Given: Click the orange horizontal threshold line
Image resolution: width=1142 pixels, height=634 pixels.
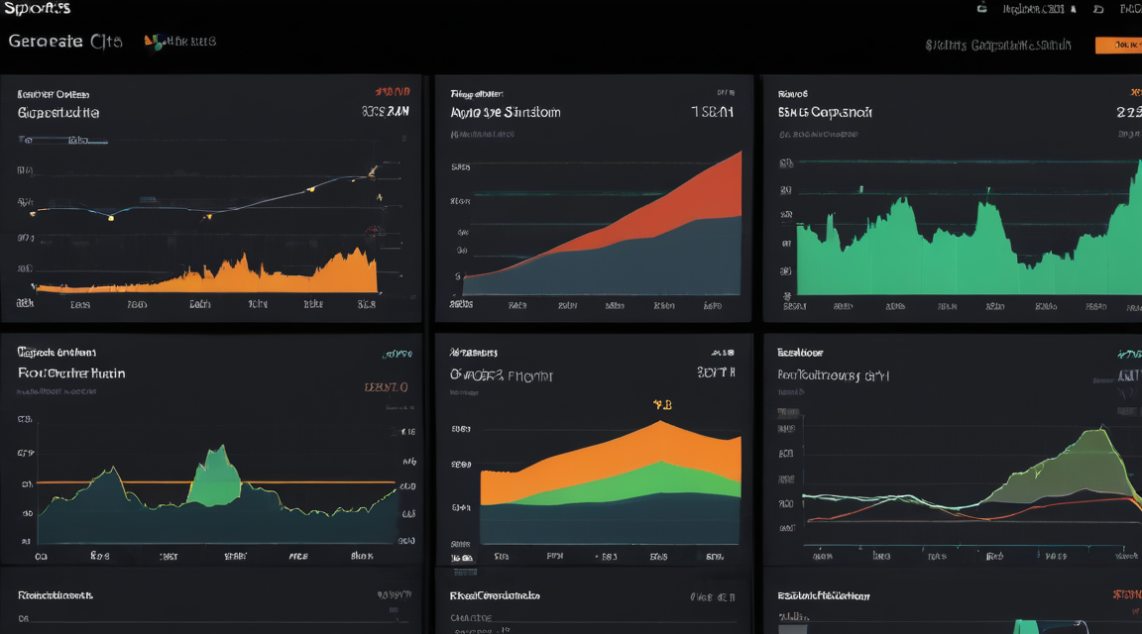Looking at the screenshot, I should pos(215,481).
